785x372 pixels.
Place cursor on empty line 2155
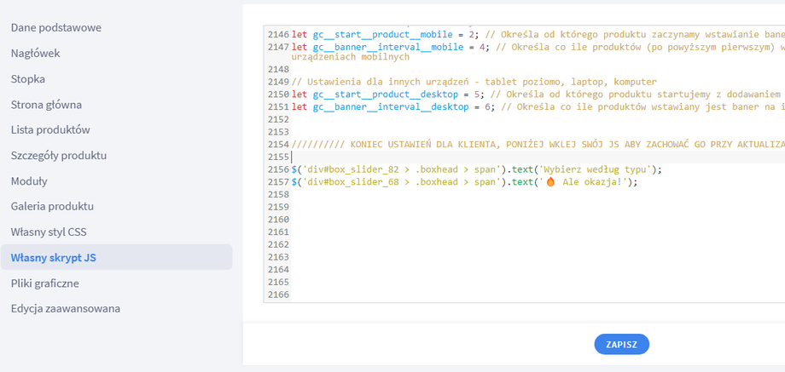[x=427, y=157]
